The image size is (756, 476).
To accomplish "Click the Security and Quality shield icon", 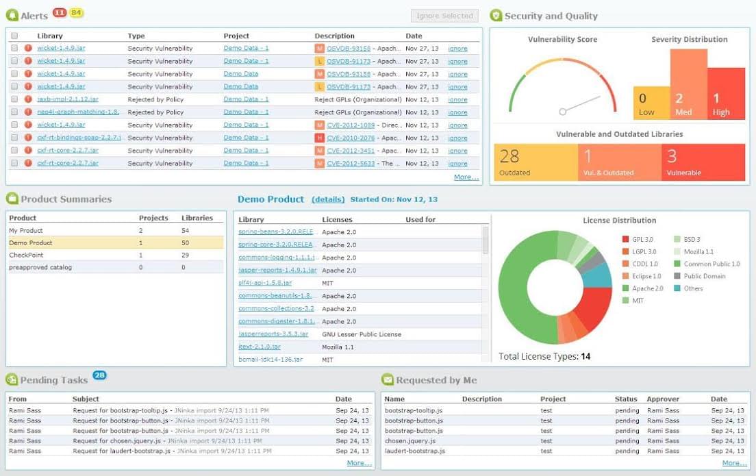I will pyautogui.click(x=496, y=16).
